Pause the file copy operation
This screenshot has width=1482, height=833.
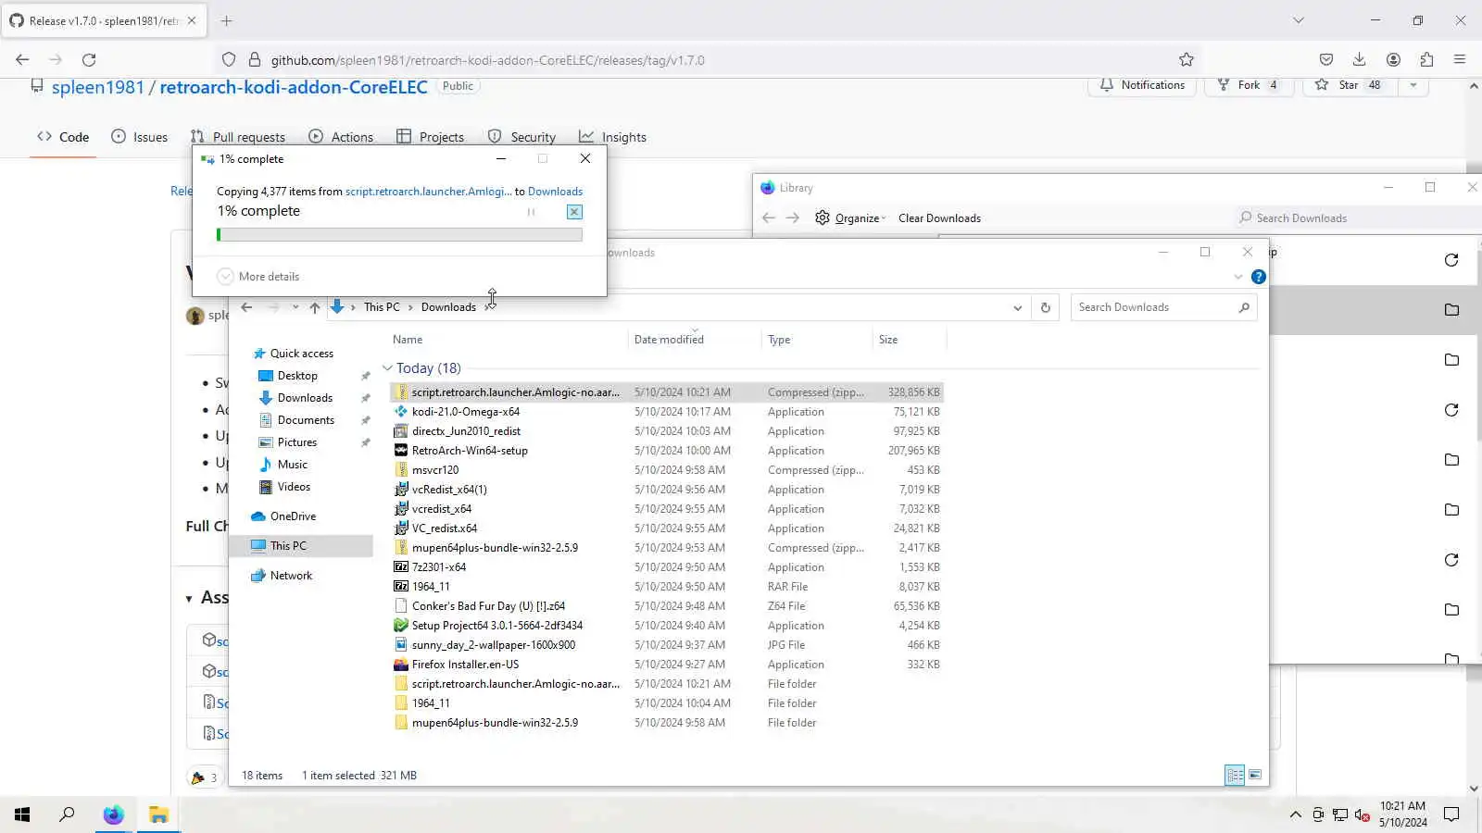[x=531, y=212]
